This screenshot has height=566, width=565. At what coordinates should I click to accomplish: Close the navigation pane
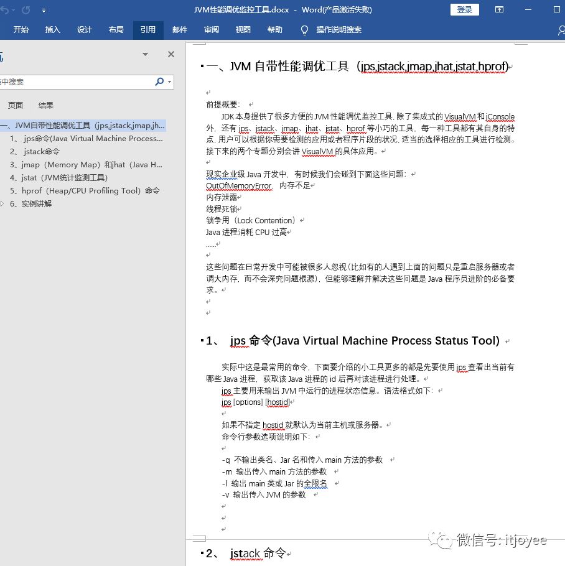(171, 54)
